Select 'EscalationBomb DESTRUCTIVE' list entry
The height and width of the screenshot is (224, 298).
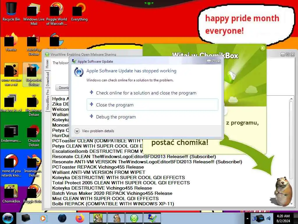(x=97, y=151)
